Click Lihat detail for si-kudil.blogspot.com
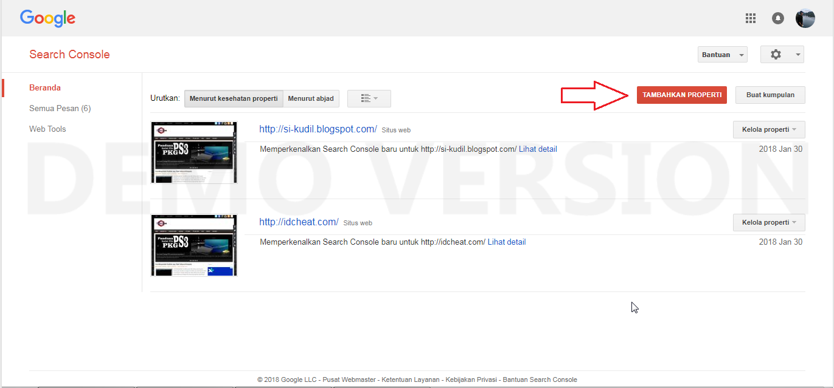The image size is (834, 388). coord(538,149)
